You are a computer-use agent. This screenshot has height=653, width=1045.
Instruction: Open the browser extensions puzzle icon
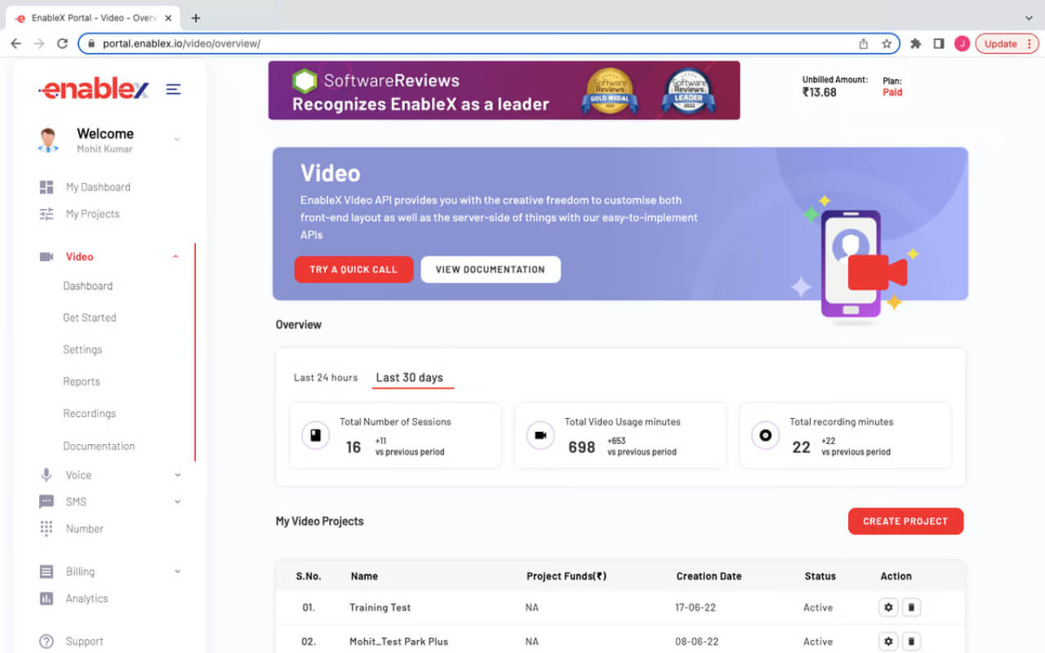(916, 43)
